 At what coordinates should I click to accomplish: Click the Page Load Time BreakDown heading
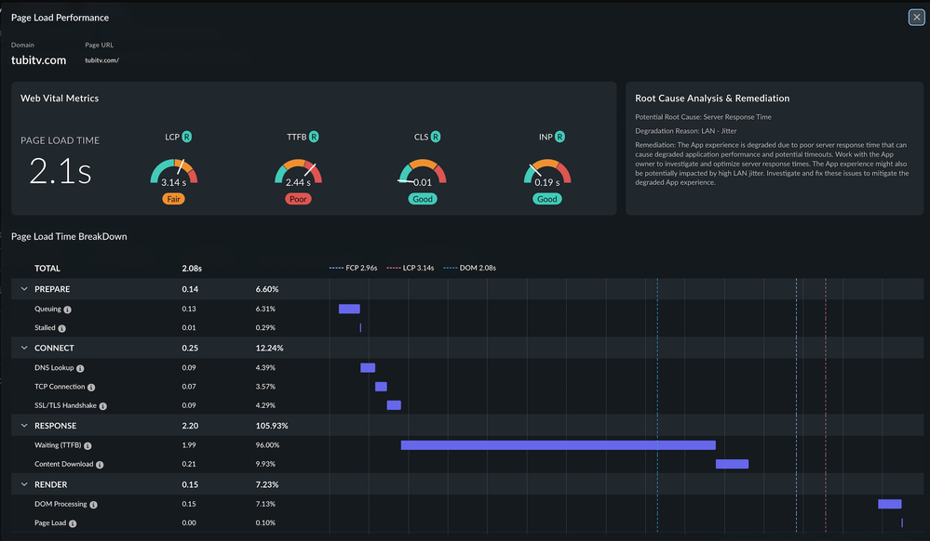click(69, 236)
